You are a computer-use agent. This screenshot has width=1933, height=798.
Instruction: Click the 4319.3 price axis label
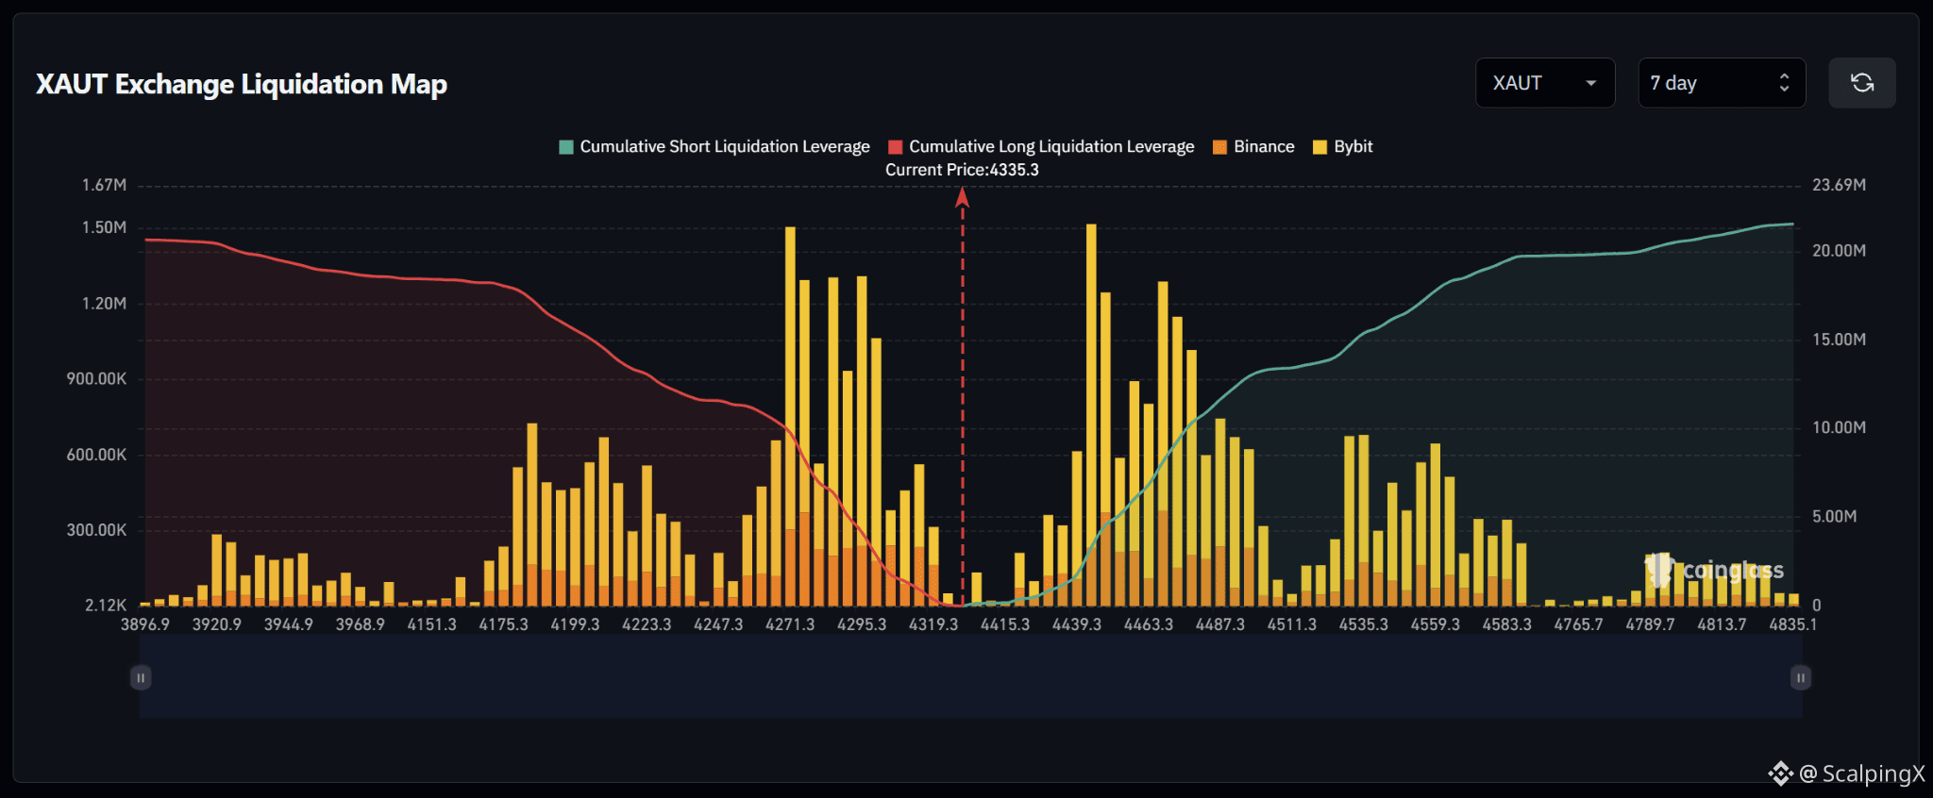pos(933,624)
